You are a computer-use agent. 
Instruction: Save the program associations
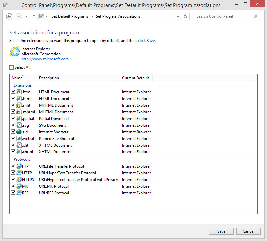[221, 231]
